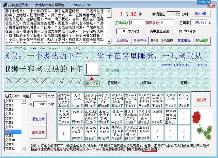This screenshot has width=218, height=158.
Task: Click the J key tile for 是
Action: (x=144, y=116)
